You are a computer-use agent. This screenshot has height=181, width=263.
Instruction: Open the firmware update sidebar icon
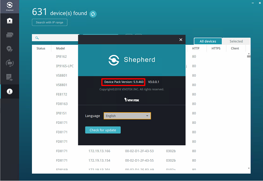click(10, 63)
